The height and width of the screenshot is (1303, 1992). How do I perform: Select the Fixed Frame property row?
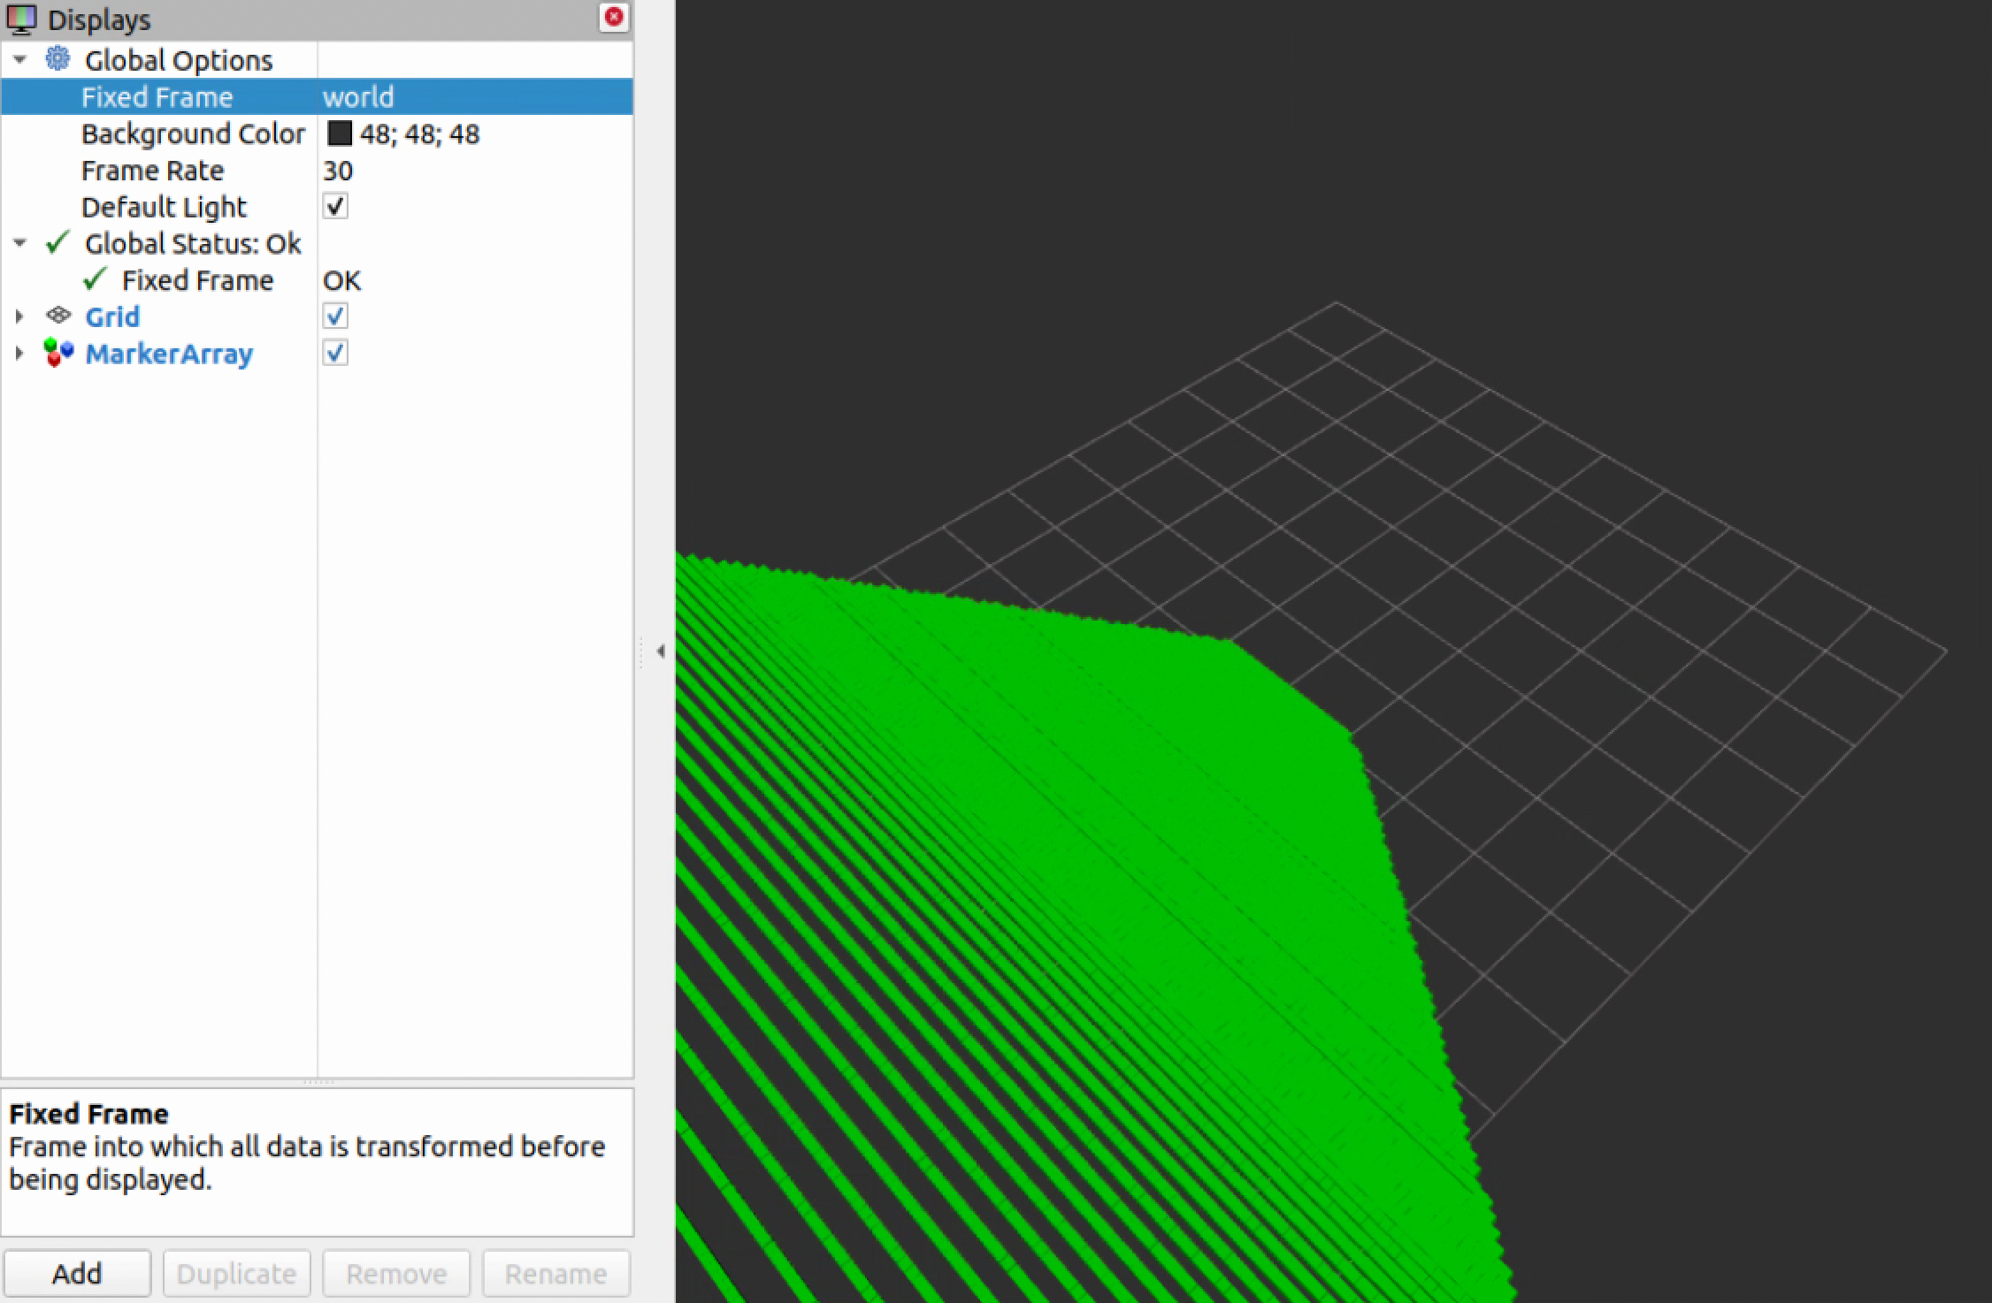[x=317, y=96]
